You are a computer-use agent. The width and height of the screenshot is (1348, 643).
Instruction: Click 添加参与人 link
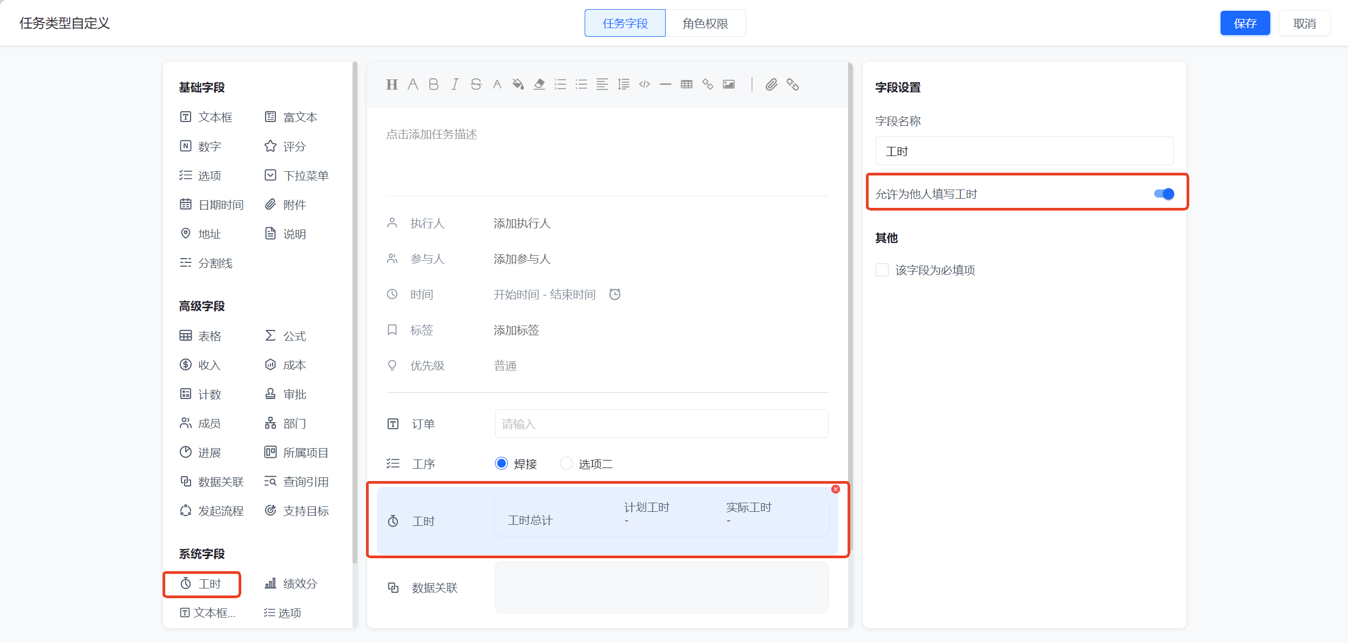(522, 259)
